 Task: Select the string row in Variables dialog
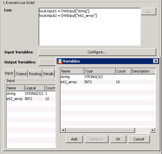108,77
